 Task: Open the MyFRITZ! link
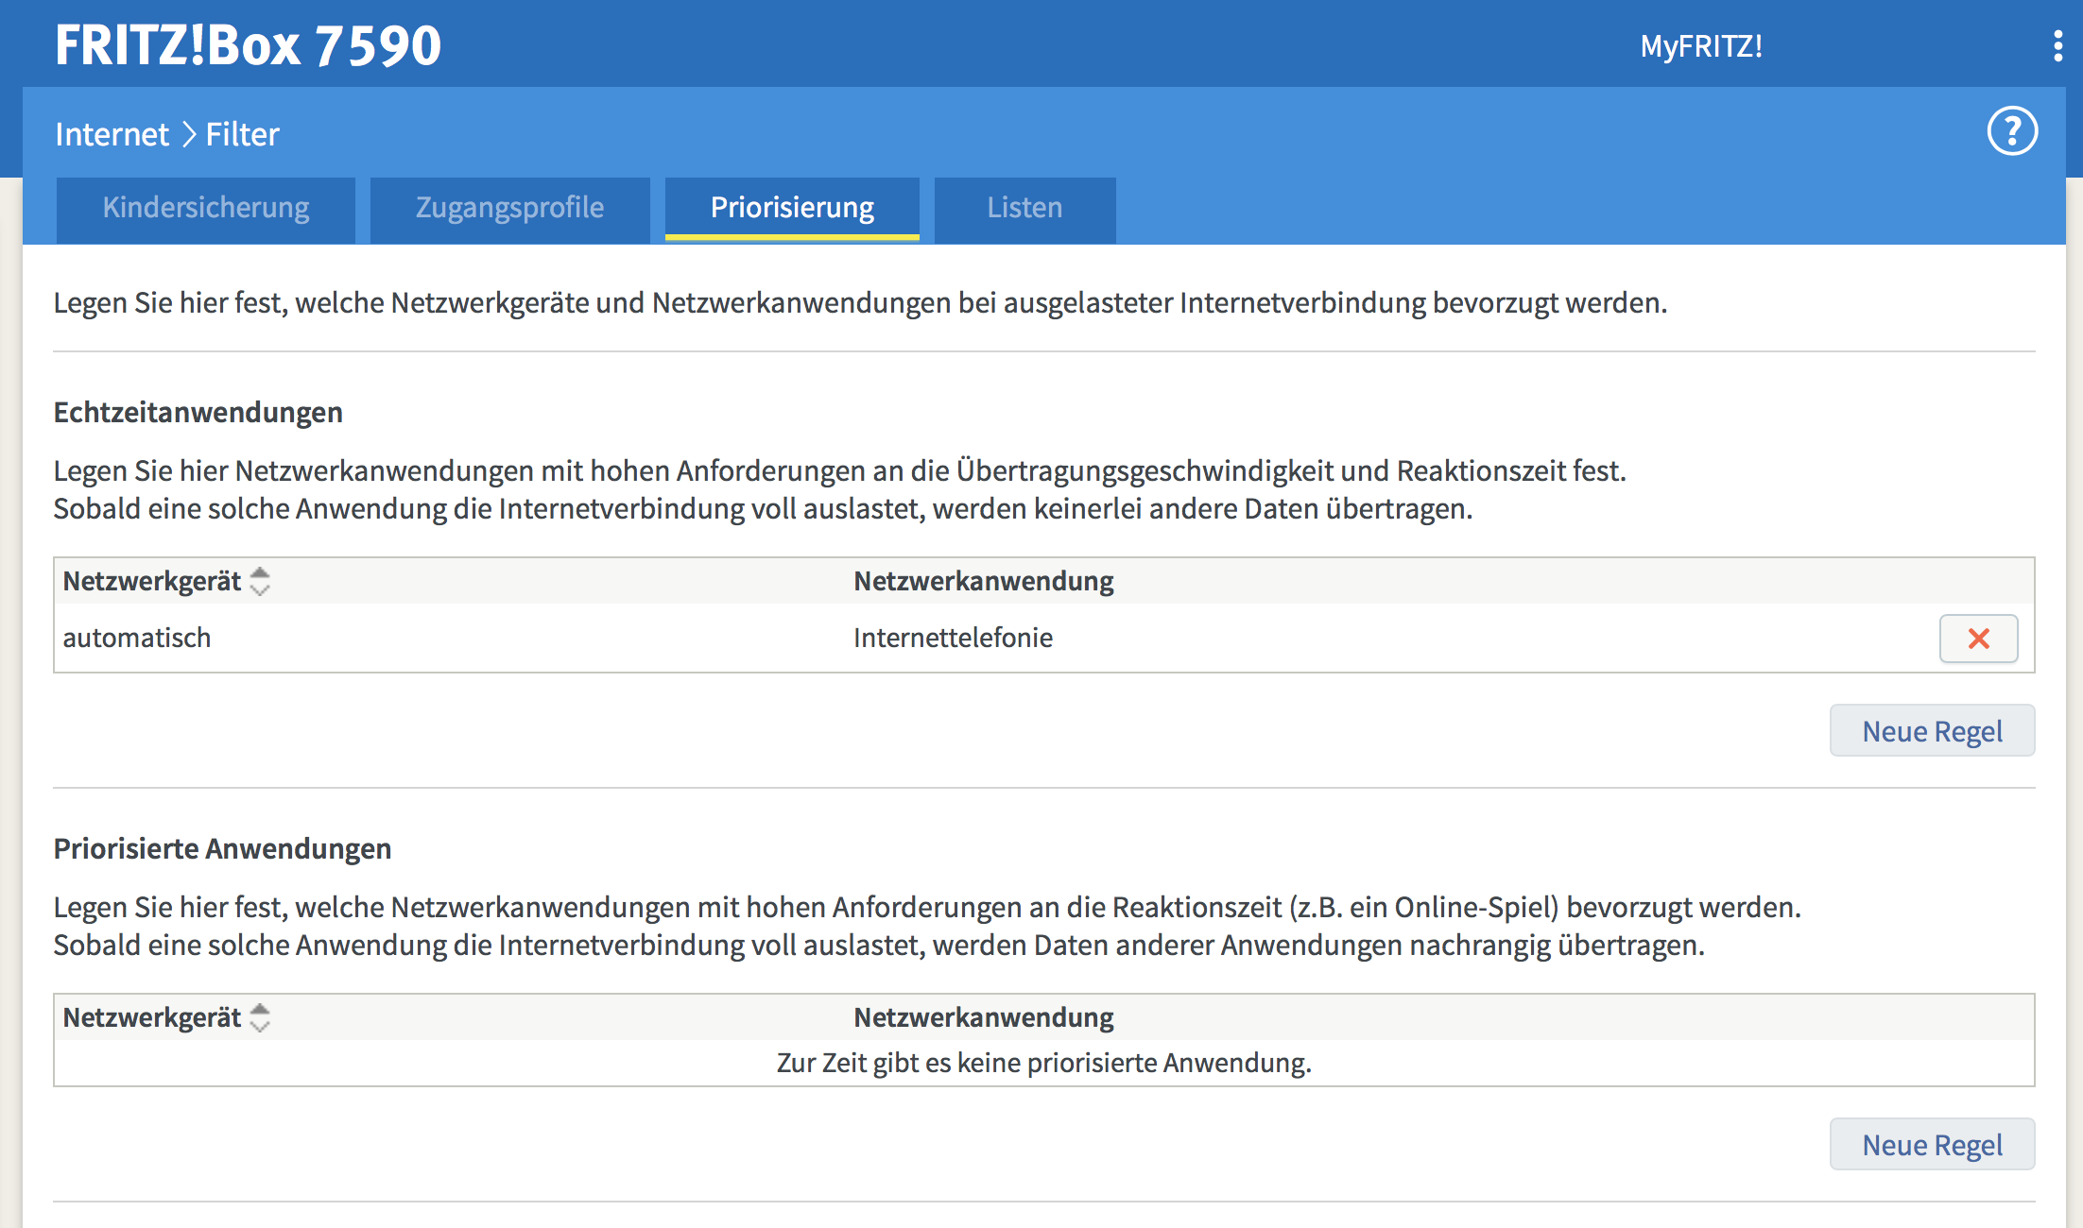(1700, 46)
